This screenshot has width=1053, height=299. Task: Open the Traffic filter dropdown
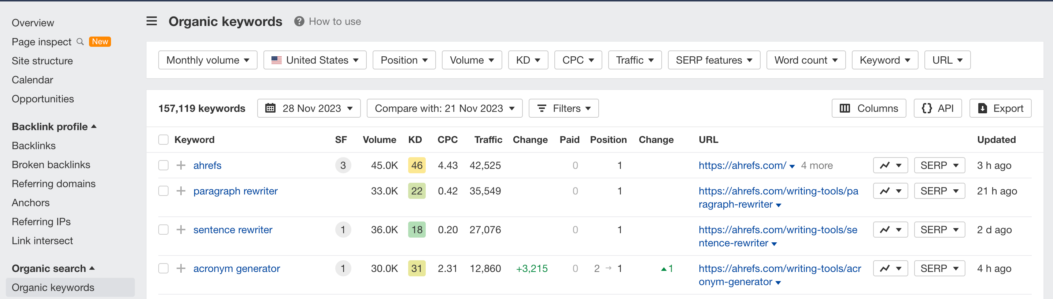pos(635,60)
